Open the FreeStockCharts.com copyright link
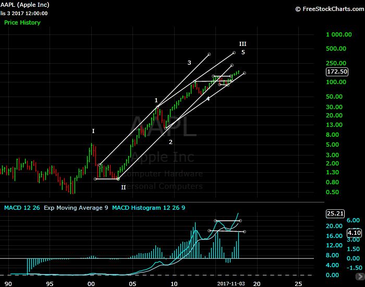Image resolution: width=365 pixels, height=287 pixels. coord(330,9)
